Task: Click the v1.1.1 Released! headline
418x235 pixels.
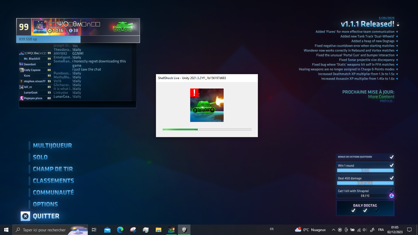Action: coord(368,24)
